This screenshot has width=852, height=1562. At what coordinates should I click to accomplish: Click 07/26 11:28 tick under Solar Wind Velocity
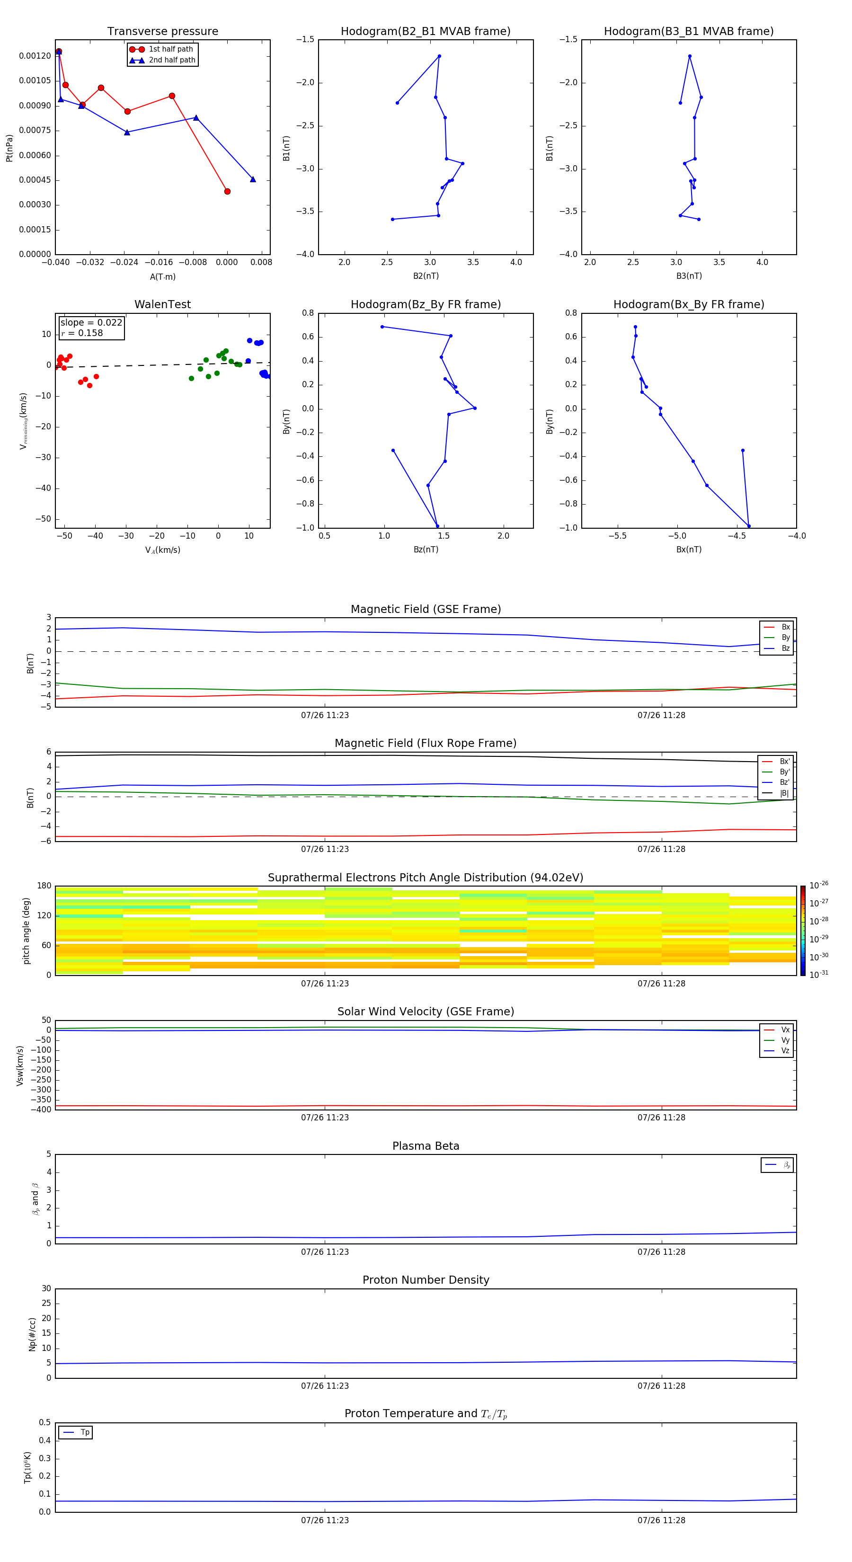click(x=662, y=1118)
